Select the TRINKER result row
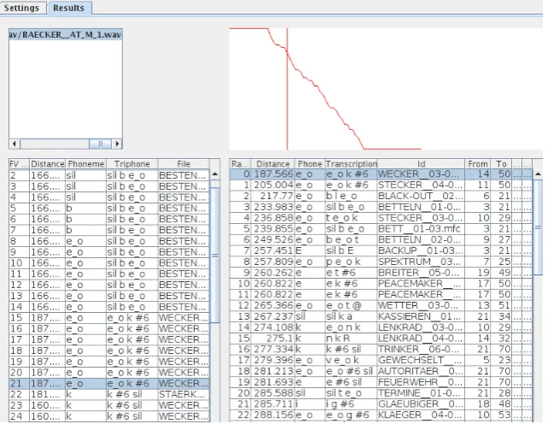This screenshot has width=548, height=424. click(381, 349)
